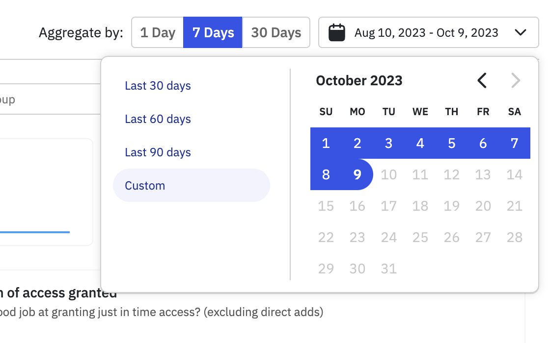
Task: Click the calendar icon in date picker
Action: [x=337, y=32]
